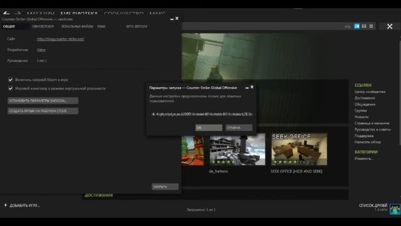Screen dimensions: 401x226
Task: Toggle Steam overlay in game checkbox
Action: [x=11, y=80]
